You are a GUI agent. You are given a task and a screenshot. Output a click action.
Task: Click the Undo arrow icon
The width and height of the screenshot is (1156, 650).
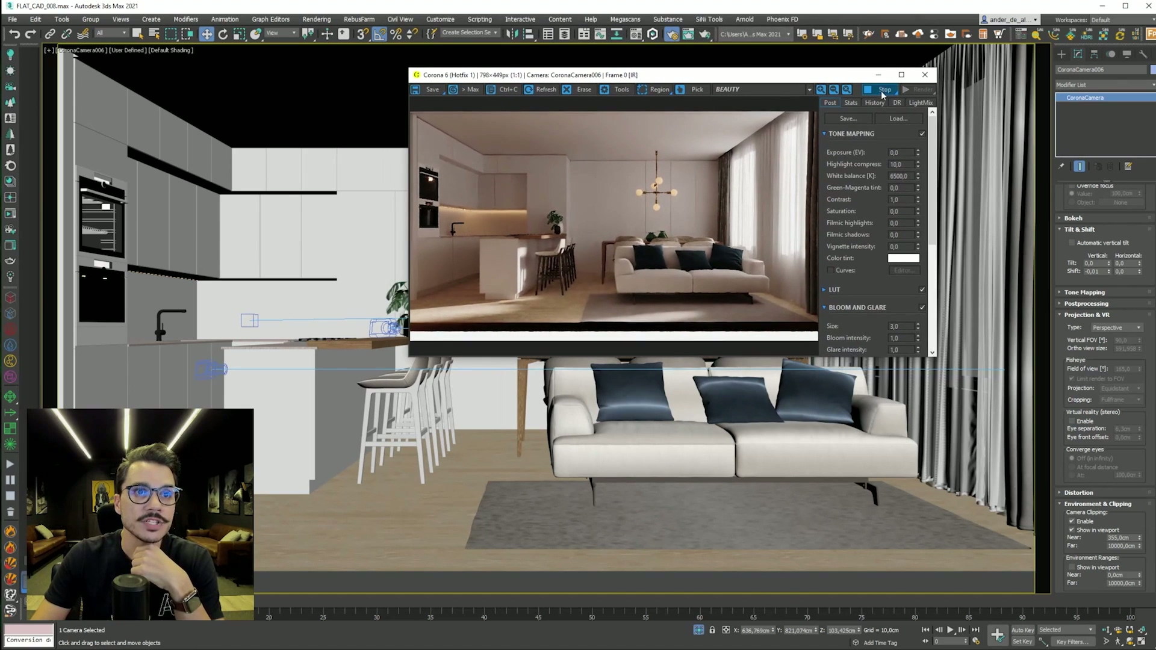(14, 34)
